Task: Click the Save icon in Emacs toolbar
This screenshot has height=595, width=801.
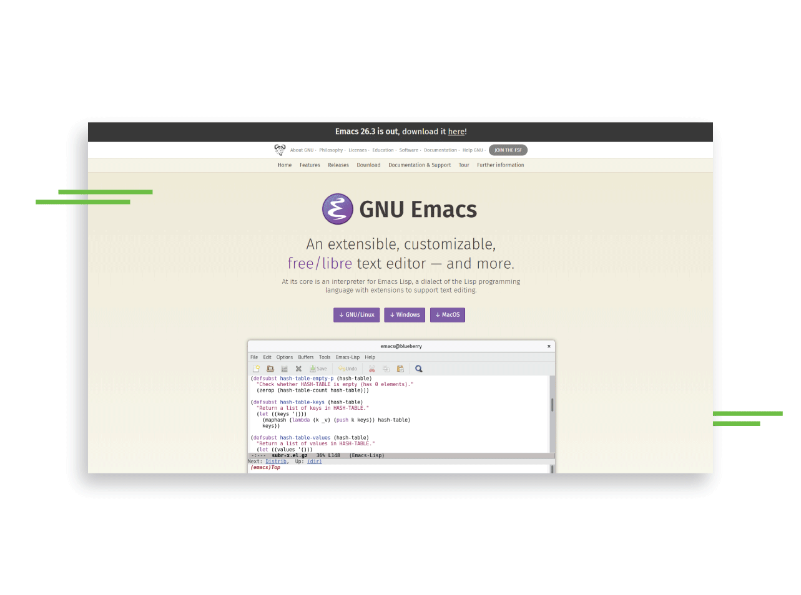Action: pos(318,369)
